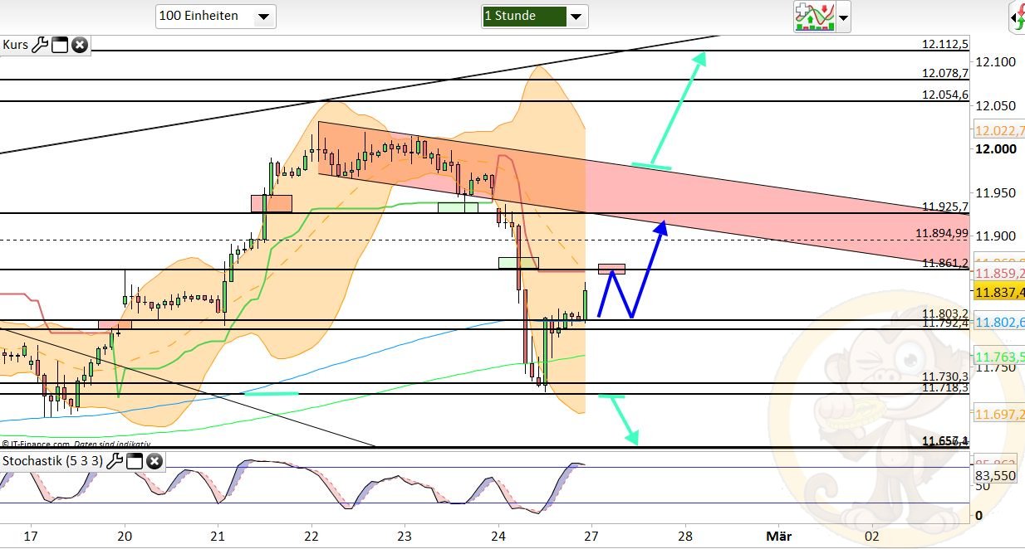Open Stochastik indicator settings wrench
This screenshot has height=549, width=1025.
pyautogui.click(x=115, y=461)
